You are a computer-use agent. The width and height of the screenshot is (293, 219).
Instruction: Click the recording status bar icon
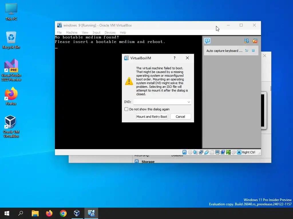point(223,152)
